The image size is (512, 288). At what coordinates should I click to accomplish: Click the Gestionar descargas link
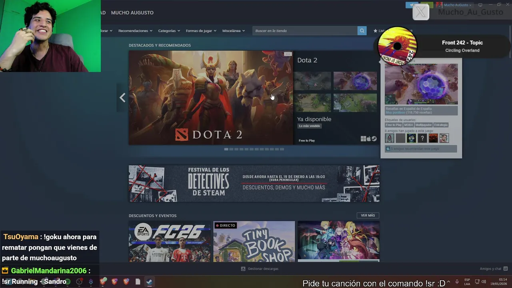tap(263, 269)
